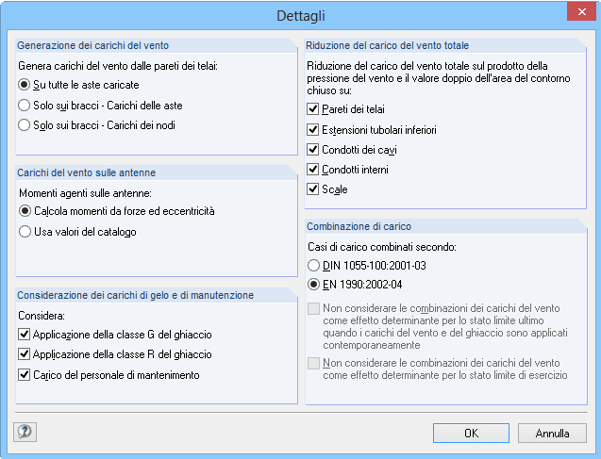Choose 'Solo sui bracci - Carichi dei nodi'
Screen dimensions: 601x459
click(x=25, y=124)
